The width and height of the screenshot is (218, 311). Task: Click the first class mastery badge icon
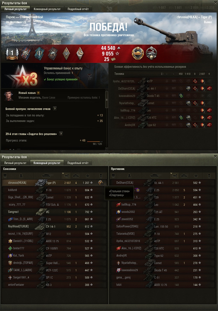coord(12,53)
